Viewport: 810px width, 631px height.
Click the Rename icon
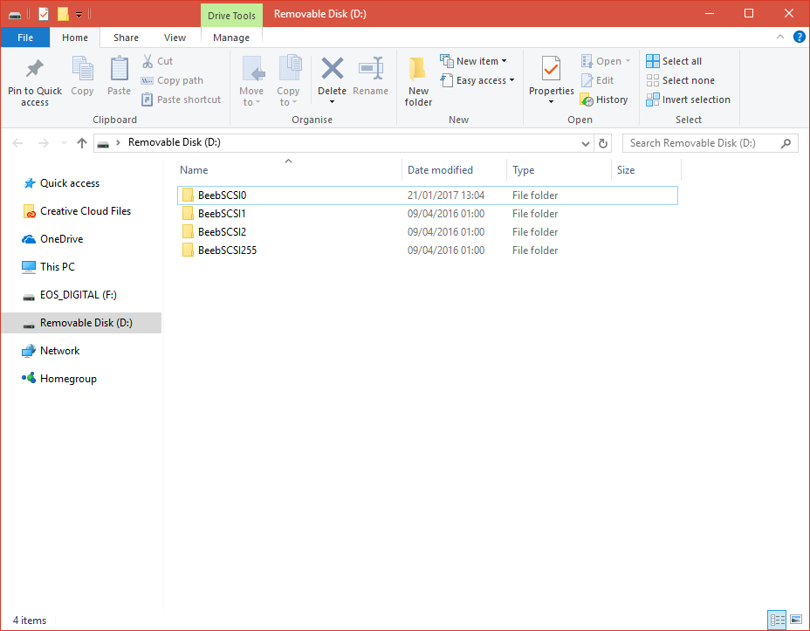(371, 69)
